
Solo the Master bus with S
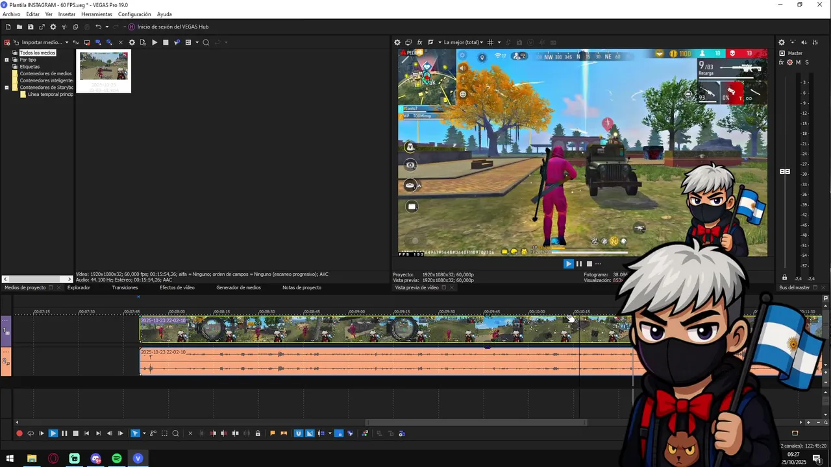point(807,62)
